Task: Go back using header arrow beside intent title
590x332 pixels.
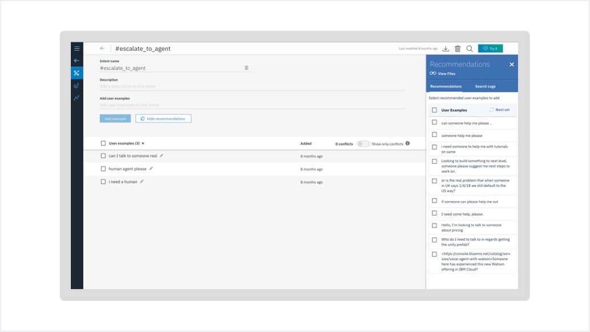Action: click(102, 48)
